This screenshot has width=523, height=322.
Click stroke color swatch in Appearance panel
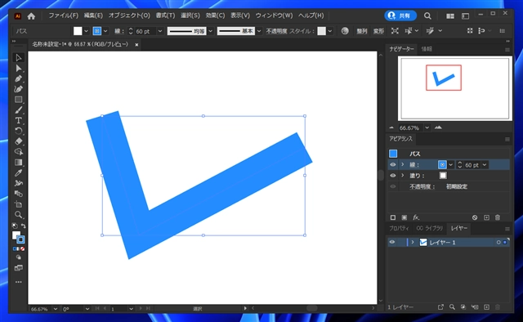point(442,164)
